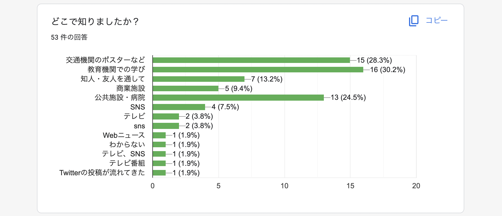Click the 16 (30.2%) value label
Image resolution: width=502 pixels, height=216 pixels.
[388, 70]
